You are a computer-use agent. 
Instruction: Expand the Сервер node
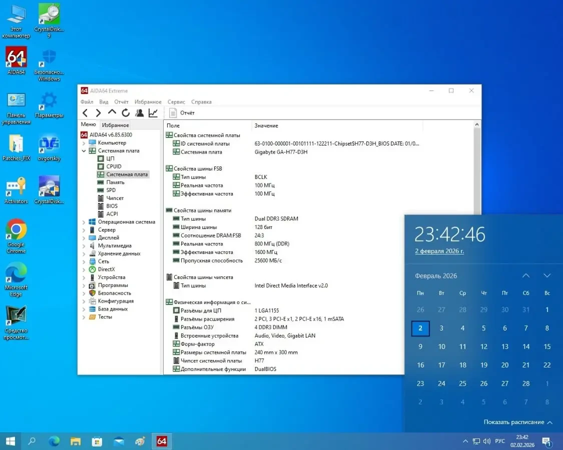pos(84,230)
